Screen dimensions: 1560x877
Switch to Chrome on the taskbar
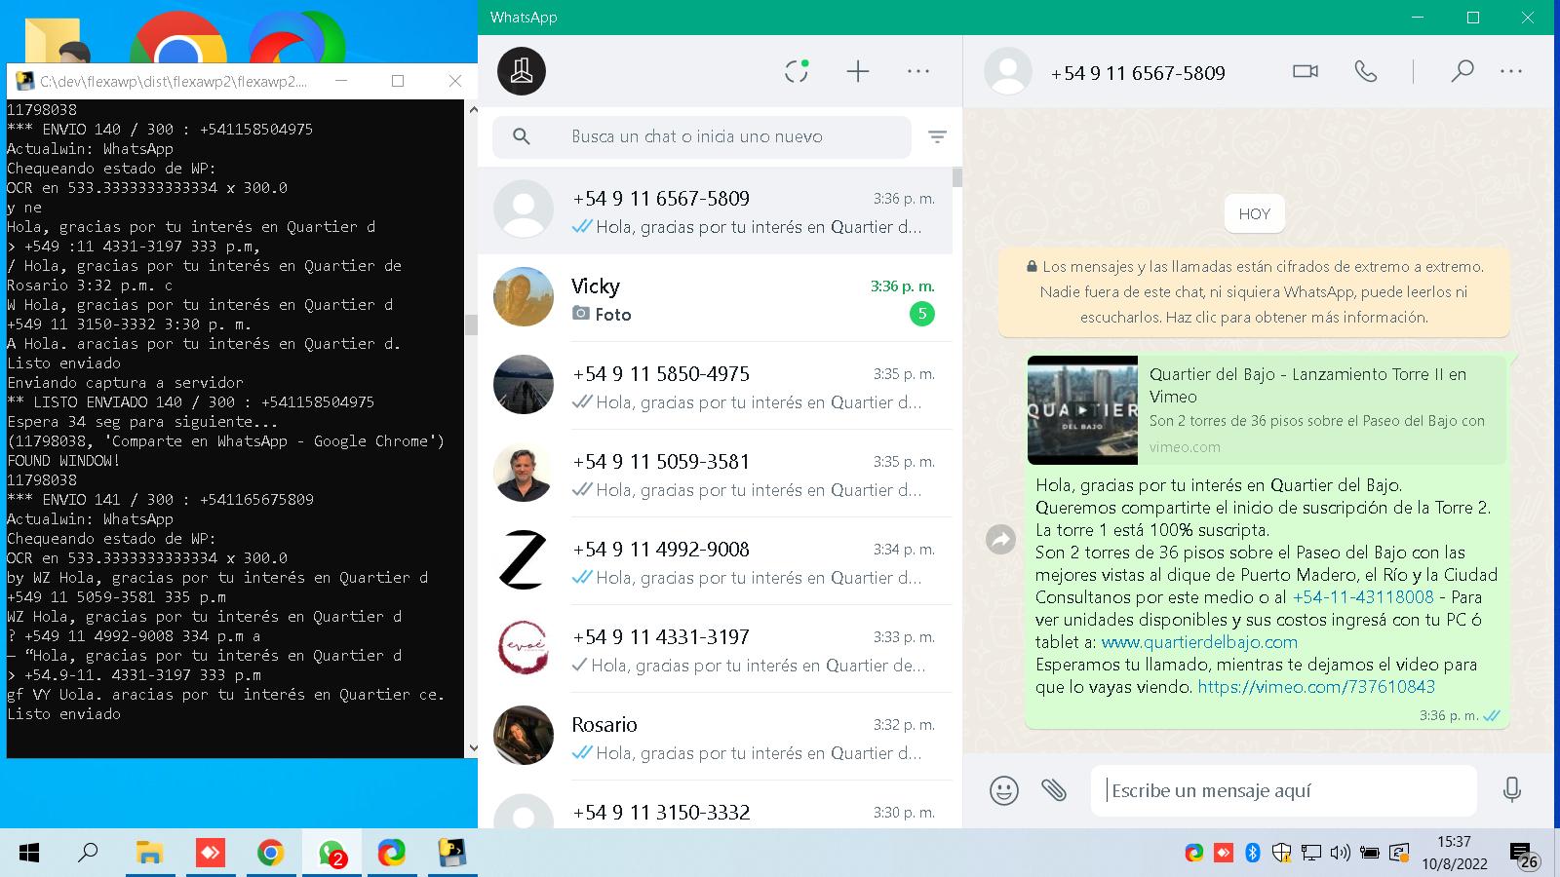[270, 854]
